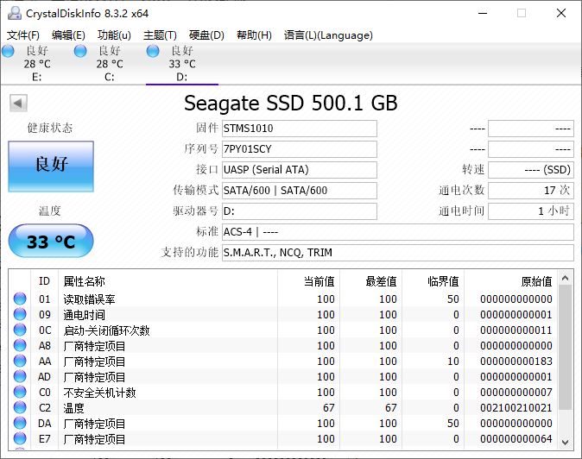Click the ID column header

pos(44,281)
